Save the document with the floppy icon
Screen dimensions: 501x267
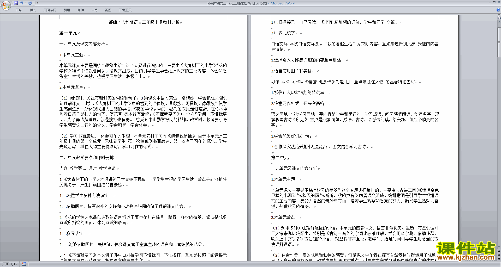16,3
